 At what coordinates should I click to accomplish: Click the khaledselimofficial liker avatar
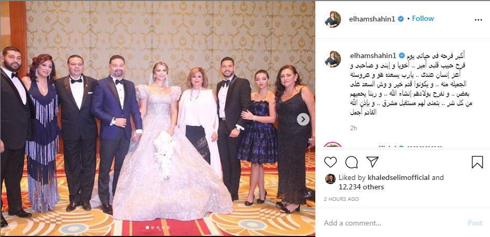[331, 179]
